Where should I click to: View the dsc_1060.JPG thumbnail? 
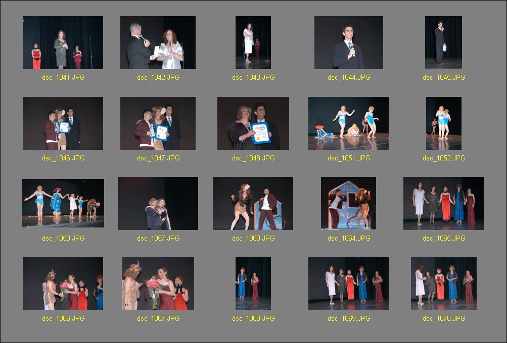(x=253, y=203)
